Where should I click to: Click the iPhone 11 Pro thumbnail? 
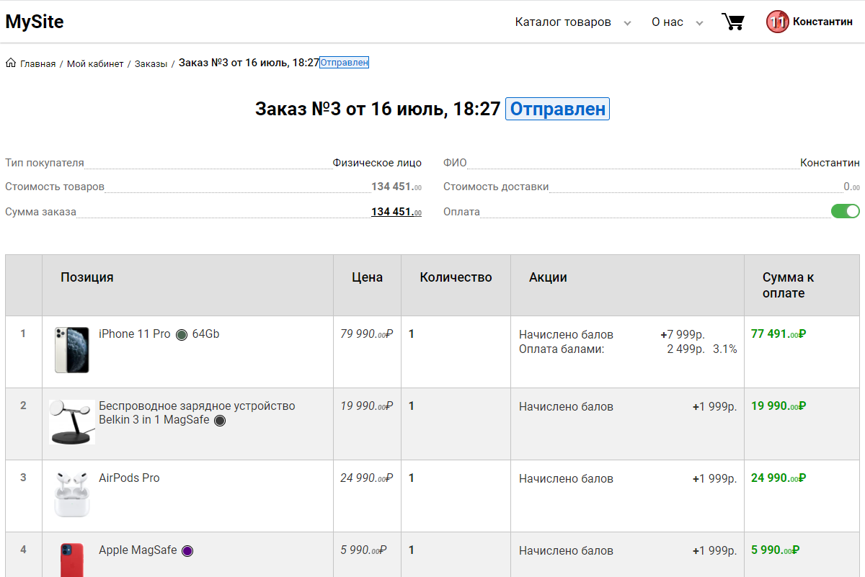[x=72, y=349]
